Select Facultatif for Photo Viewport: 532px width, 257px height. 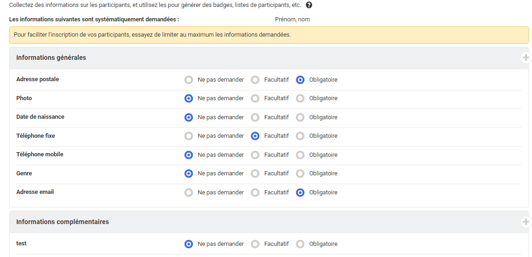click(x=255, y=98)
